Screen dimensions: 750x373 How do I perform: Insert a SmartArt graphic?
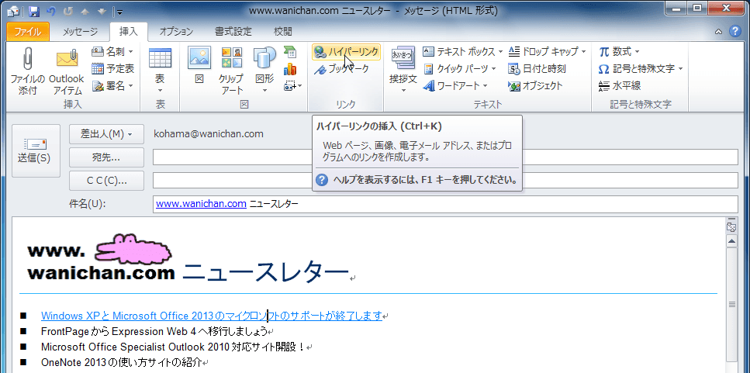click(x=289, y=52)
